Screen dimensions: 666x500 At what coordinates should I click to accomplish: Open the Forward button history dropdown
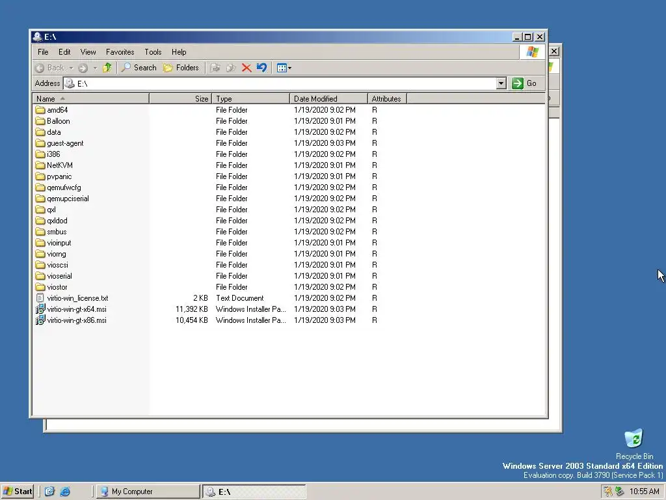pyautogui.click(x=95, y=68)
